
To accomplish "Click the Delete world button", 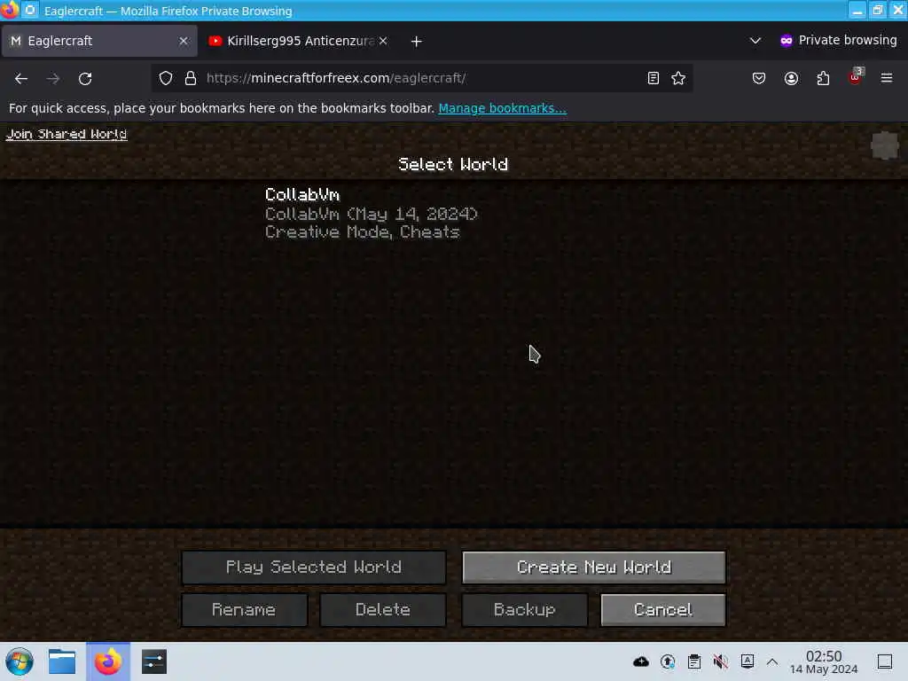I will (383, 610).
